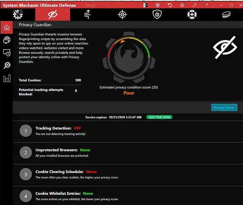Select the Privacy Guardian crossed-eye tab
The height and width of the screenshot is (205, 243).
tap(53, 15)
